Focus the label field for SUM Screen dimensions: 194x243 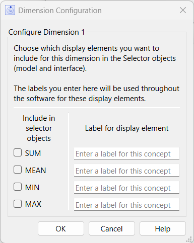point(126,153)
